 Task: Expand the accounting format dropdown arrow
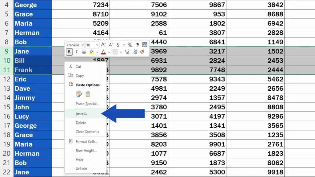[124, 45]
